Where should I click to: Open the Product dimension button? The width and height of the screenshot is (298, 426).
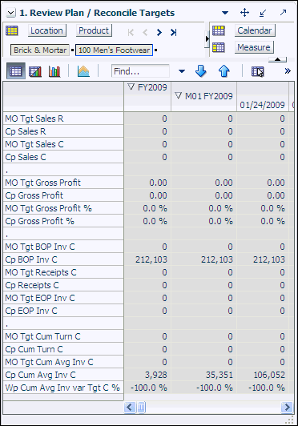[x=94, y=30]
